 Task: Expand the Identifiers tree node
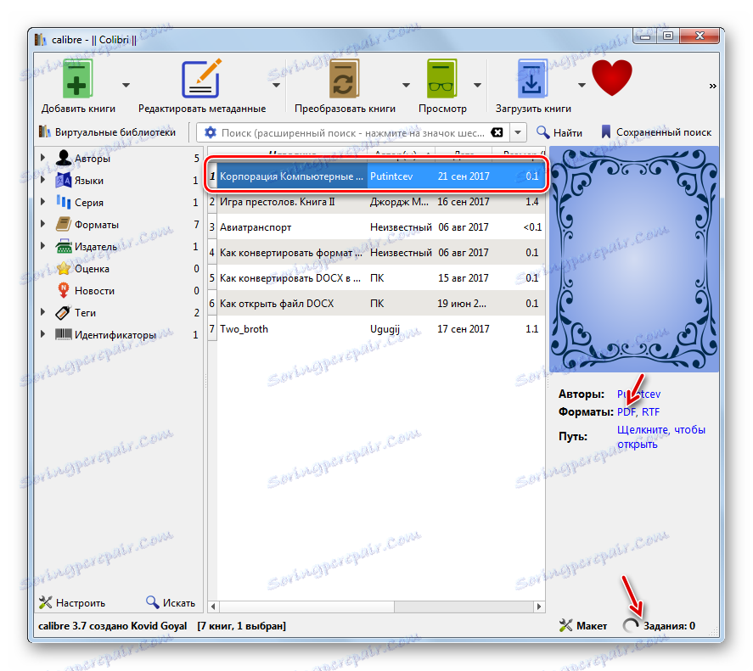tap(42, 334)
